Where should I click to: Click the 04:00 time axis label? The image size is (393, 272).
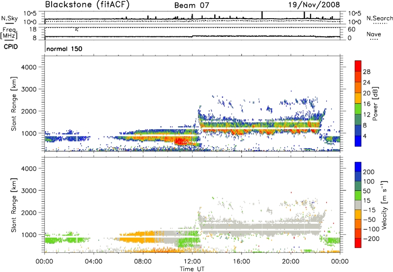coord(93,262)
